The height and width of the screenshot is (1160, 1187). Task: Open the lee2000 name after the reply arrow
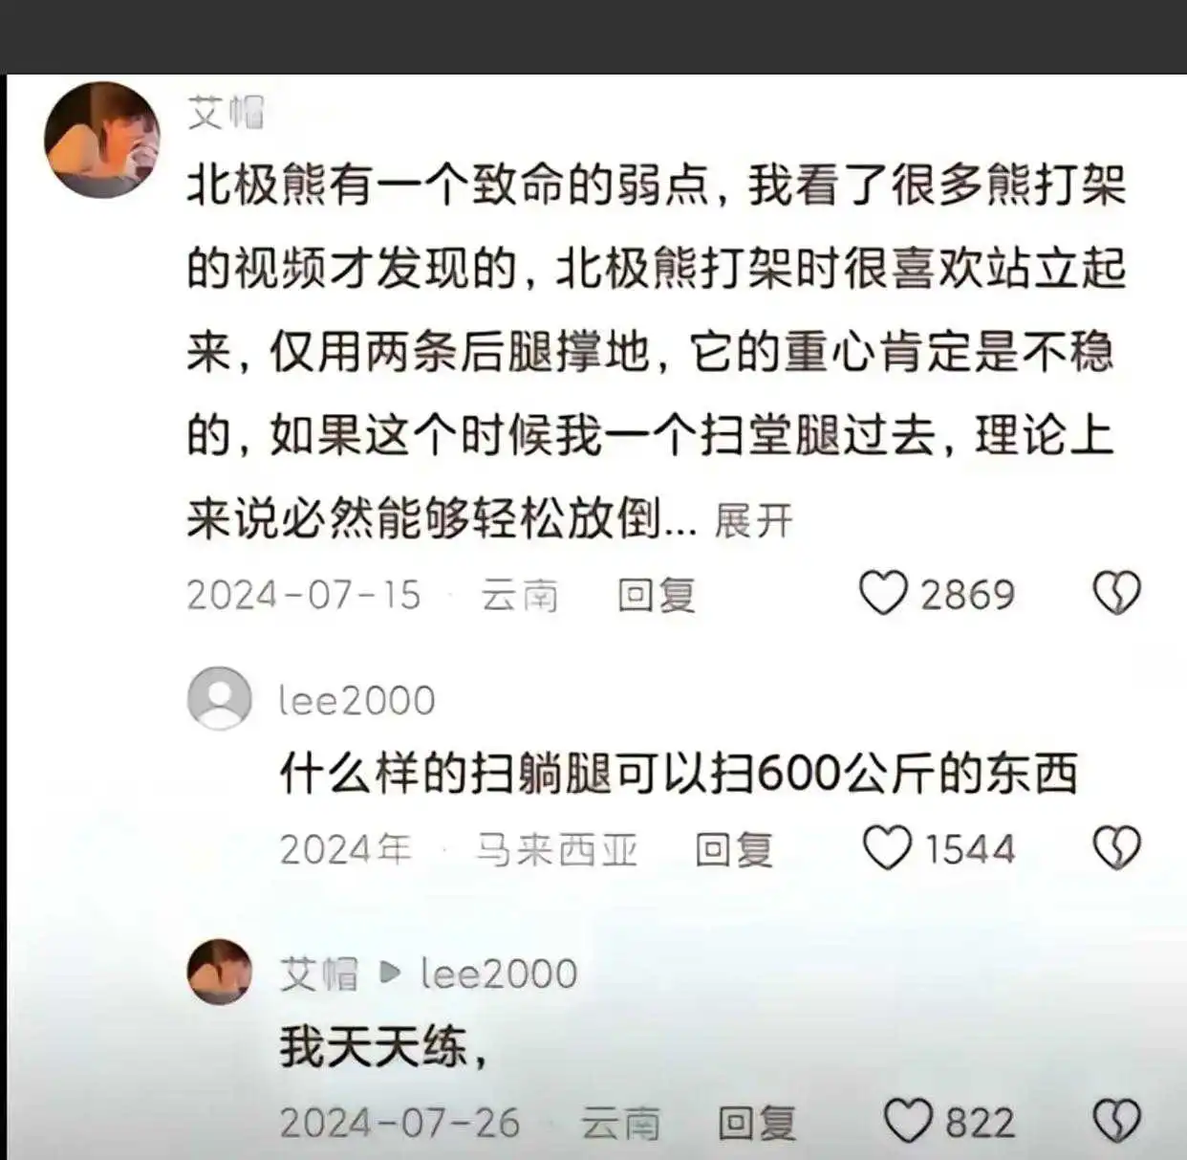pyautogui.click(x=499, y=974)
